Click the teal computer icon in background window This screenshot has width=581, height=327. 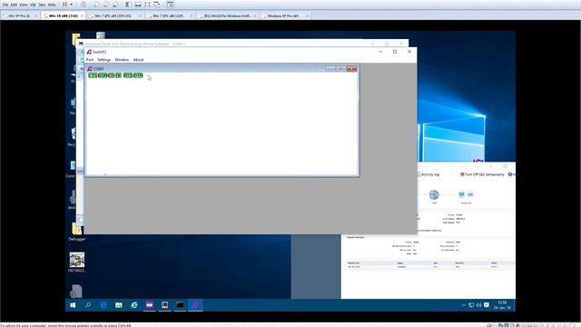coord(462,194)
